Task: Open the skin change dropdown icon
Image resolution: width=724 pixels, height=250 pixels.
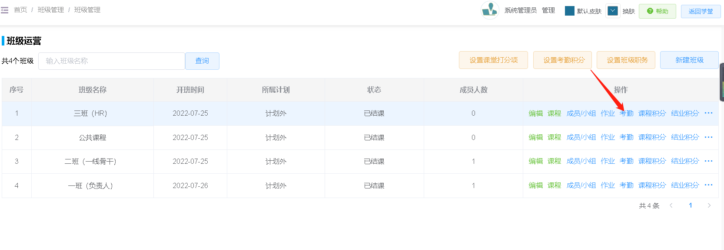Action: click(613, 11)
